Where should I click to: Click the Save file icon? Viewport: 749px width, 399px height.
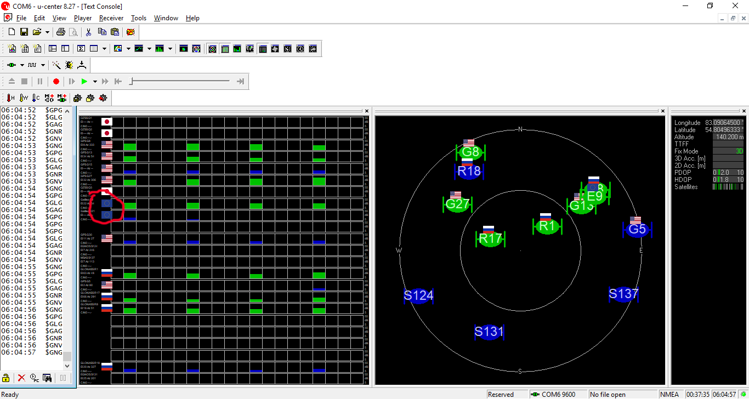coord(24,32)
